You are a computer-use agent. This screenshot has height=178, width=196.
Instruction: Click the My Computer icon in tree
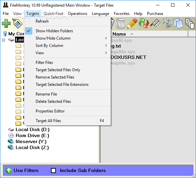pyautogui.click(x=5, y=34)
